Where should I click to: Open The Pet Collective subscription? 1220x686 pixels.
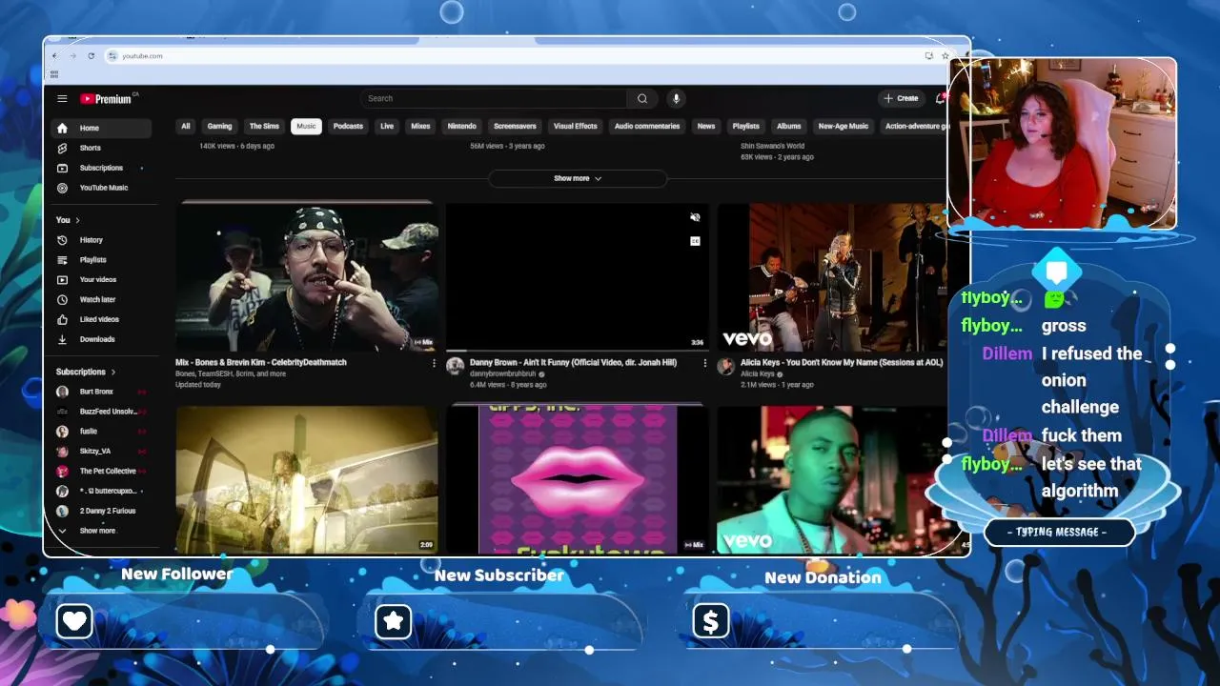pos(102,471)
